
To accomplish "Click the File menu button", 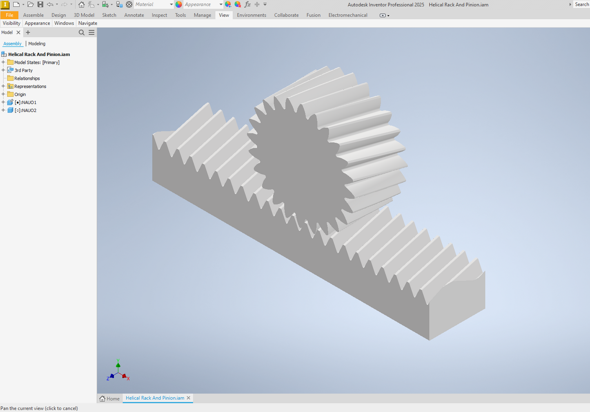I will point(9,15).
